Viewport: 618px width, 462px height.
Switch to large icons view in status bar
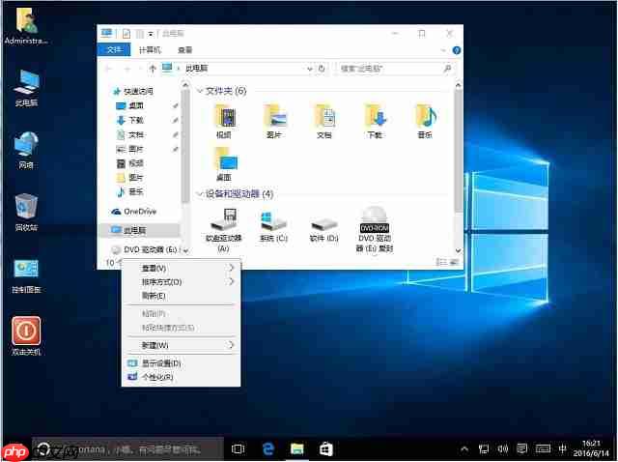click(x=454, y=262)
